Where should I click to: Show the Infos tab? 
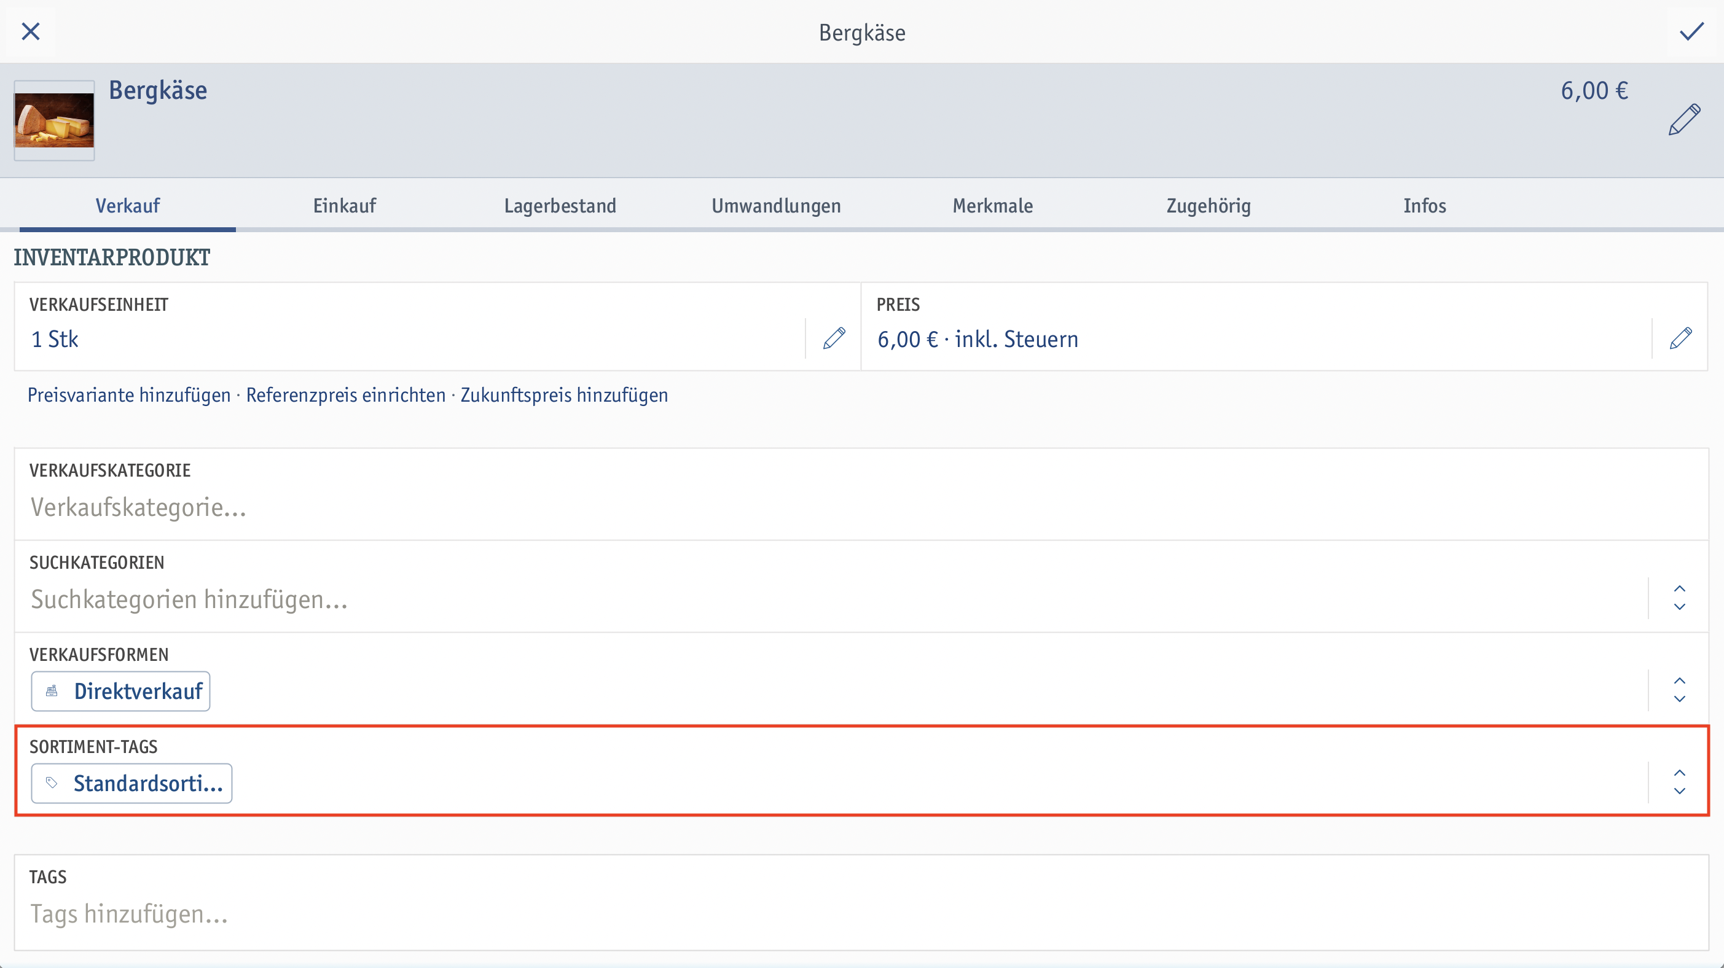[1425, 205]
